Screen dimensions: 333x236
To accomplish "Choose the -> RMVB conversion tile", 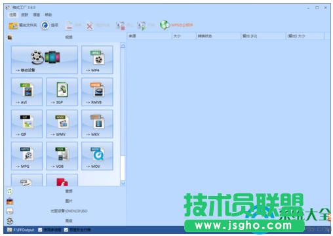I will tap(97, 92).
